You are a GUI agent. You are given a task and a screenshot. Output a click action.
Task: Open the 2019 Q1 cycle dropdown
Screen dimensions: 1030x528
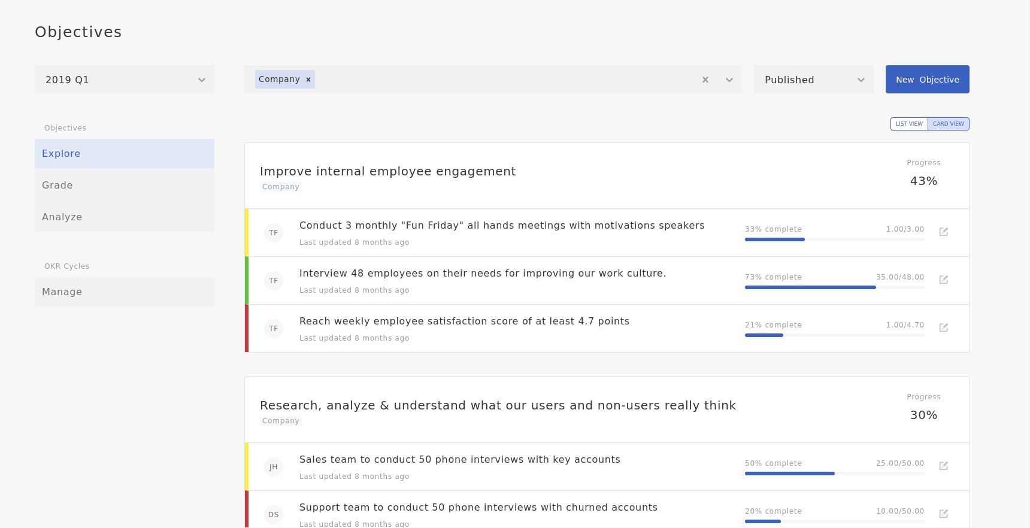pyautogui.click(x=124, y=80)
